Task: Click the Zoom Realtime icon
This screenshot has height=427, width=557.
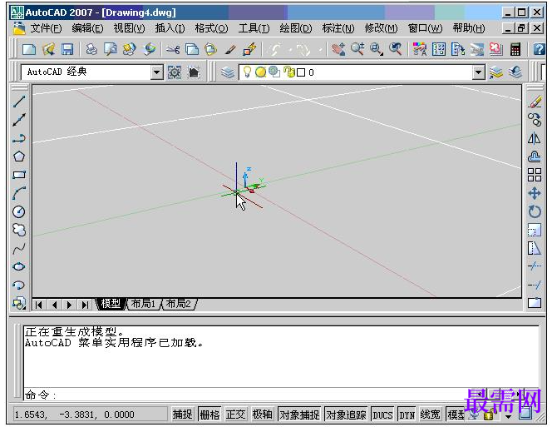Action: pos(357,49)
